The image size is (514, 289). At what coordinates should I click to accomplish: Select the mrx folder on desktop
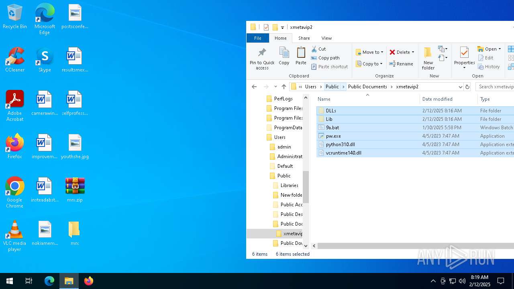(75, 234)
